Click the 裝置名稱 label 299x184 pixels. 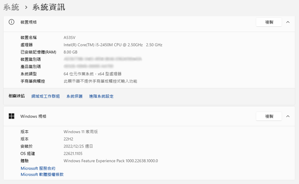point(29,38)
